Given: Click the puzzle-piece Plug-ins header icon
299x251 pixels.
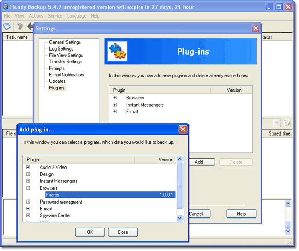Looking at the screenshot, I should pyautogui.click(x=117, y=51).
